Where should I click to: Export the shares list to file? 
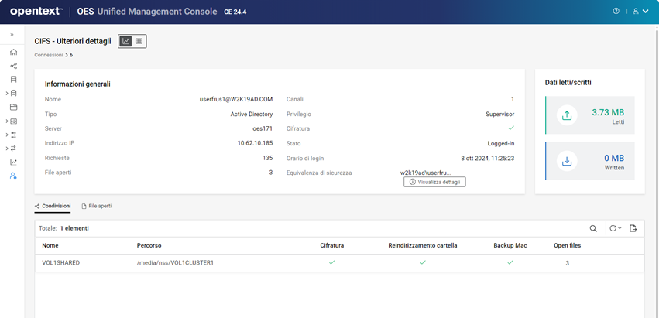tap(633, 228)
